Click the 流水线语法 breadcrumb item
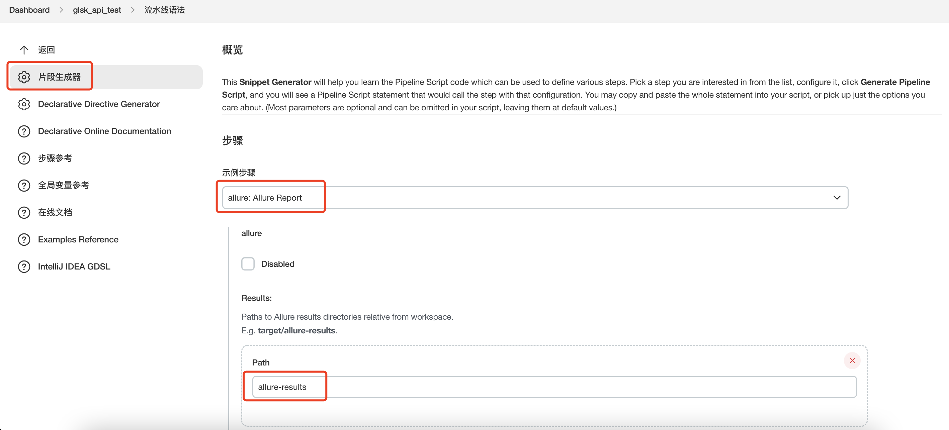 [165, 10]
